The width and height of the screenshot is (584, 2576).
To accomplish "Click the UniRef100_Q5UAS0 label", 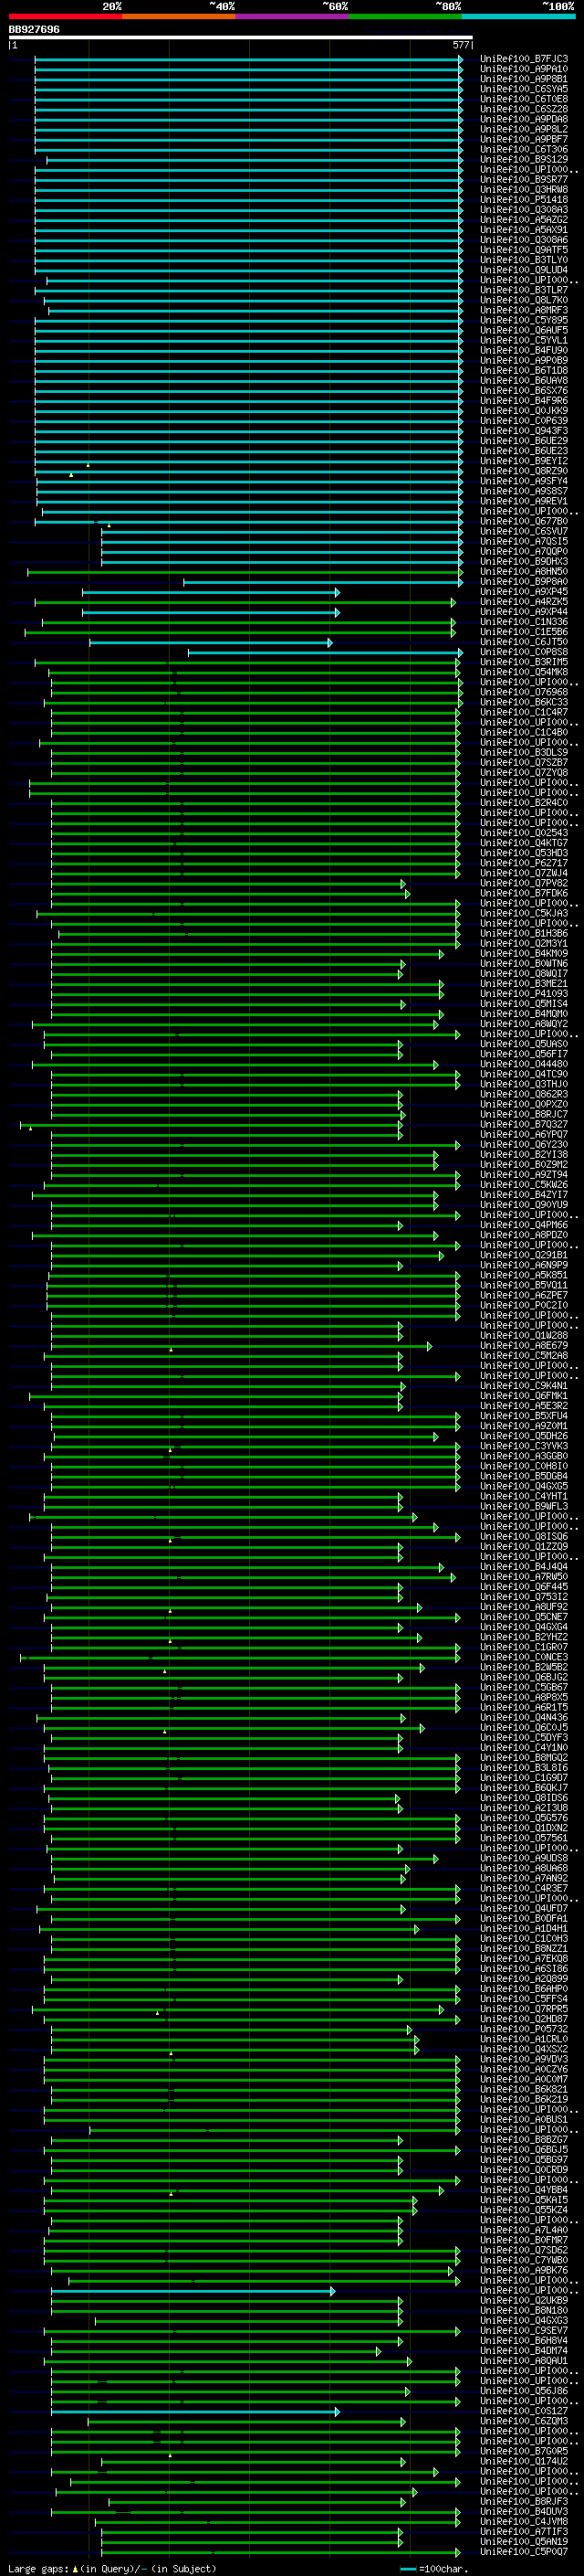I will point(523,1044).
